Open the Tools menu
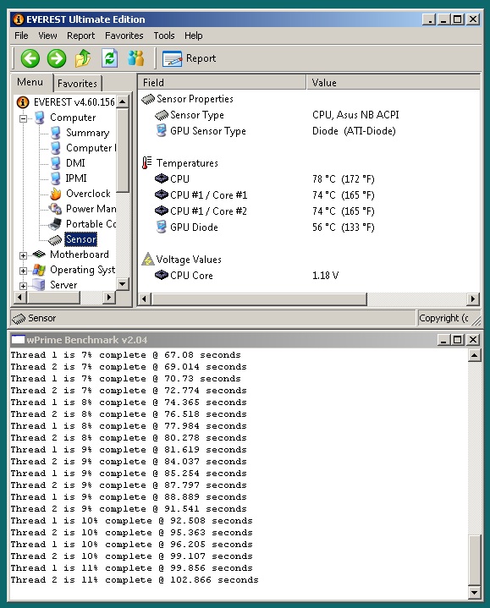The image size is (490, 608). tap(164, 36)
